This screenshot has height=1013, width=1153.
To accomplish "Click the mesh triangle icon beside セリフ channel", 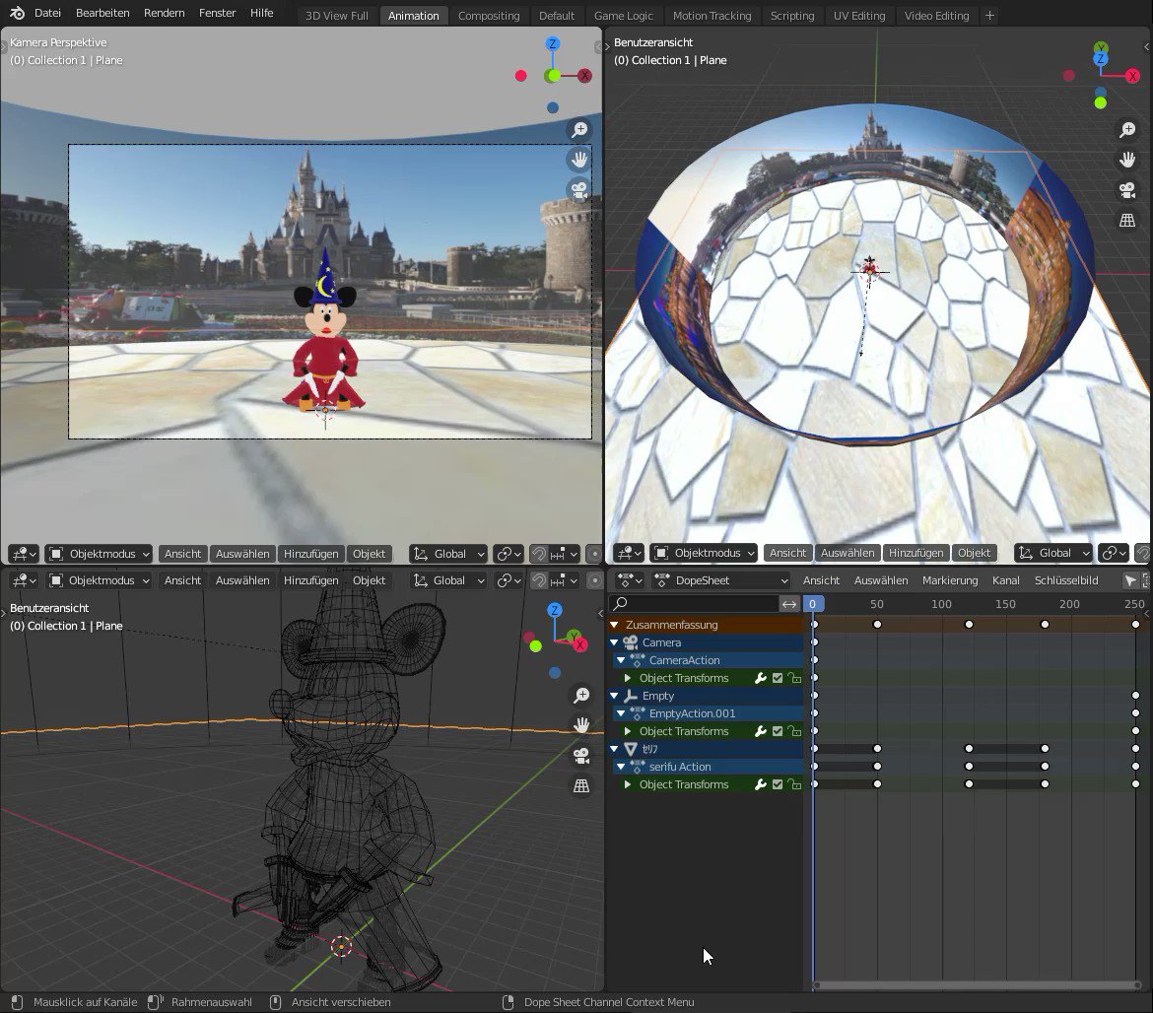I will pos(630,749).
